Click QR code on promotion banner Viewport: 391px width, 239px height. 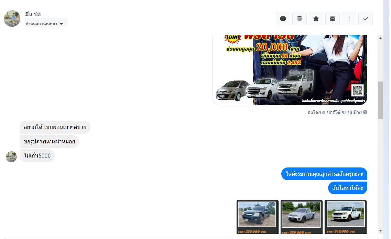357,90
